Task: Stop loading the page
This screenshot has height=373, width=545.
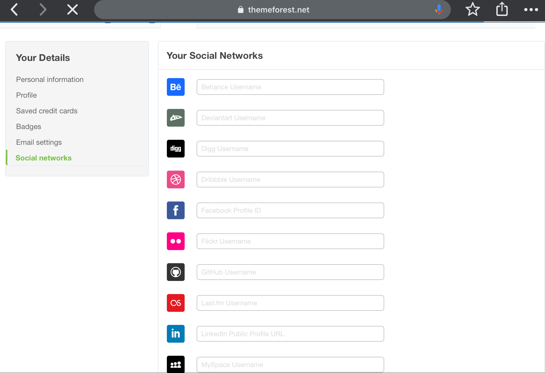Action: [x=72, y=10]
